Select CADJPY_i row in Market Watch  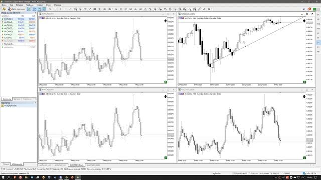pyautogui.click(x=19, y=38)
